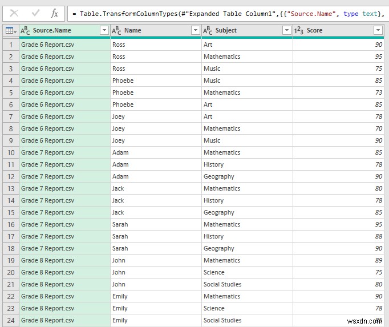Click Grade 7 Report.csv in row 10
The height and width of the screenshot is (327, 389).
coord(65,153)
